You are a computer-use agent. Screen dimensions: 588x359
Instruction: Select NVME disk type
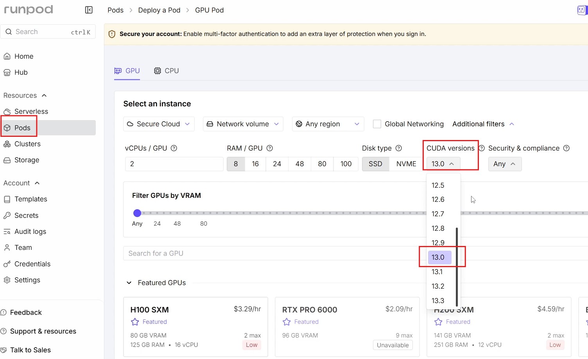click(406, 164)
